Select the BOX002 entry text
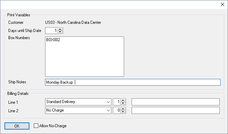The image size is (228, 134). point(53,40)
